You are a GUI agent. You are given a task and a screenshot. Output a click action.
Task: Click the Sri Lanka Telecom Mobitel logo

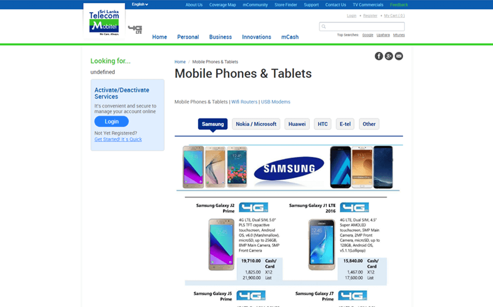pos(104,21)
